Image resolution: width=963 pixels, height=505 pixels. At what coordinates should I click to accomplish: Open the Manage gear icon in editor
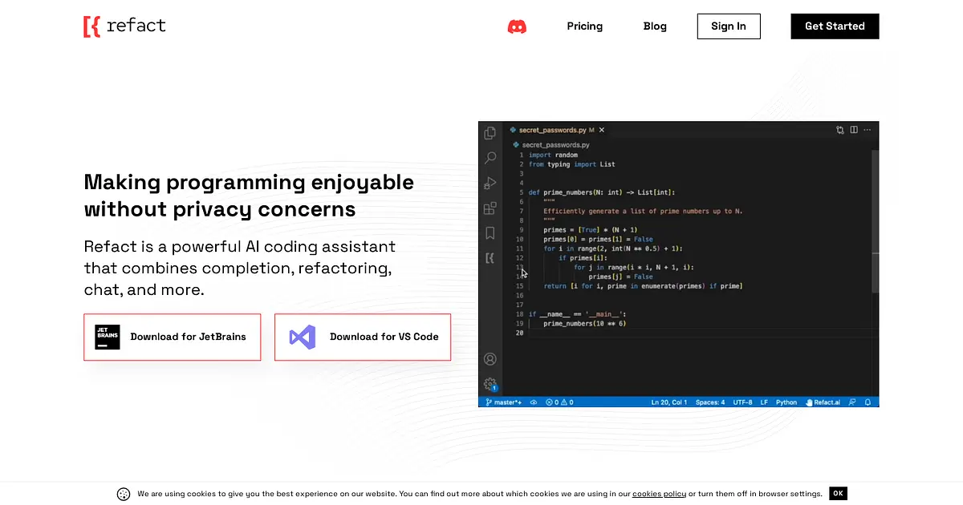click(490, 384)
